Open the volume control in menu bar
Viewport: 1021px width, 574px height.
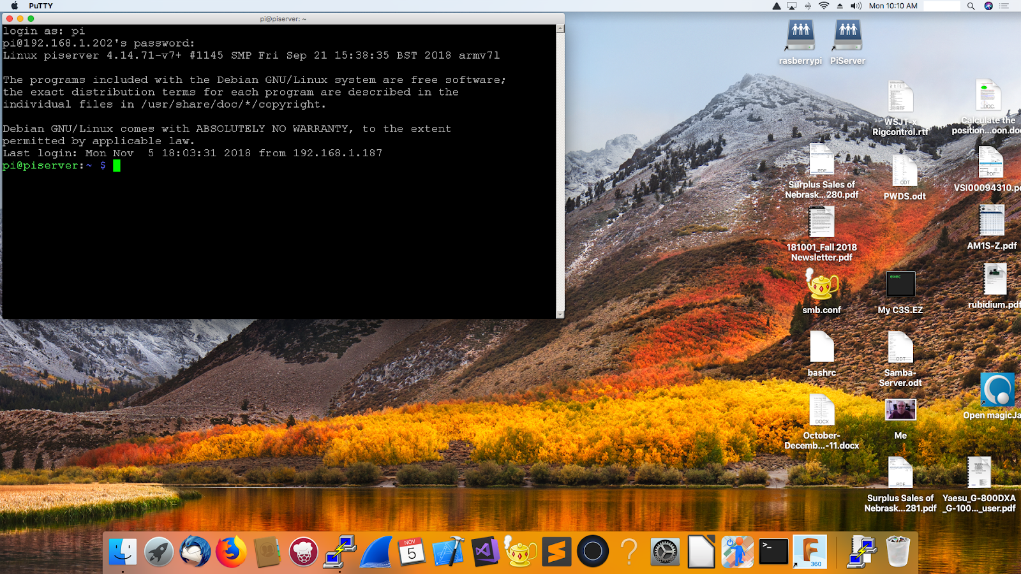click(856, 6)
